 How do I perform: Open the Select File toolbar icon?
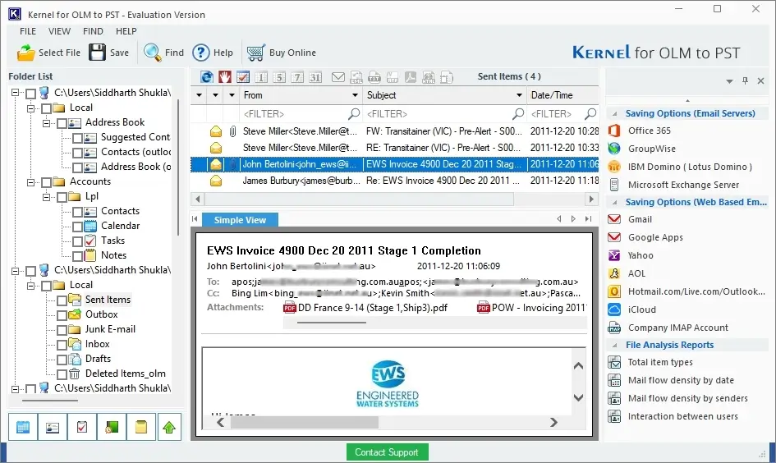[x=25, y=53]
